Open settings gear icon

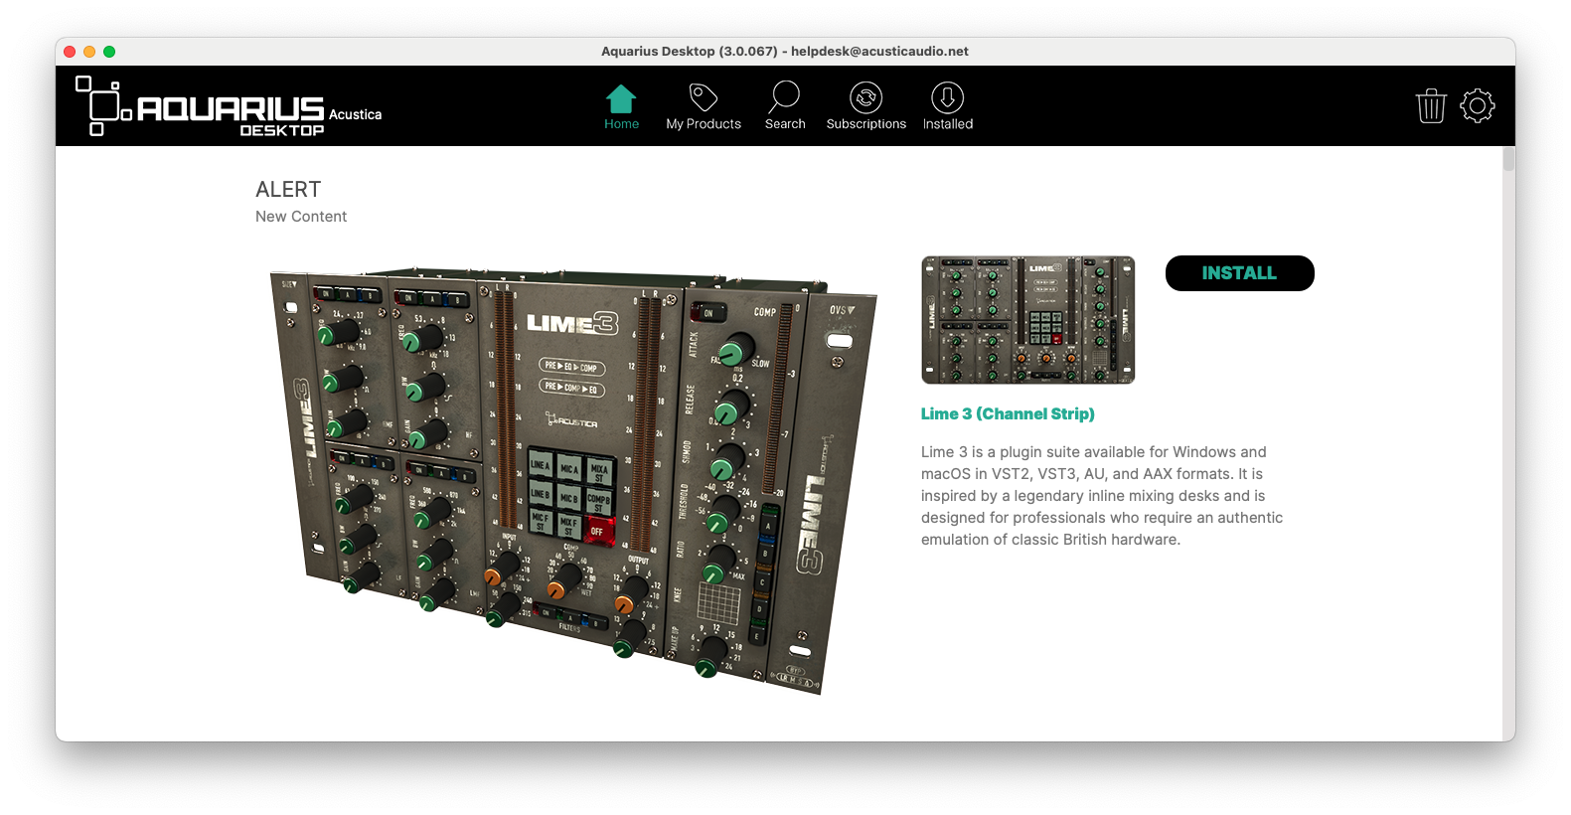click(x=1478, y=105)
